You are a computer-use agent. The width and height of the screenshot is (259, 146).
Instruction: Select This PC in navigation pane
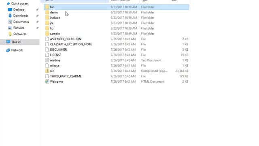click(16, 42)
